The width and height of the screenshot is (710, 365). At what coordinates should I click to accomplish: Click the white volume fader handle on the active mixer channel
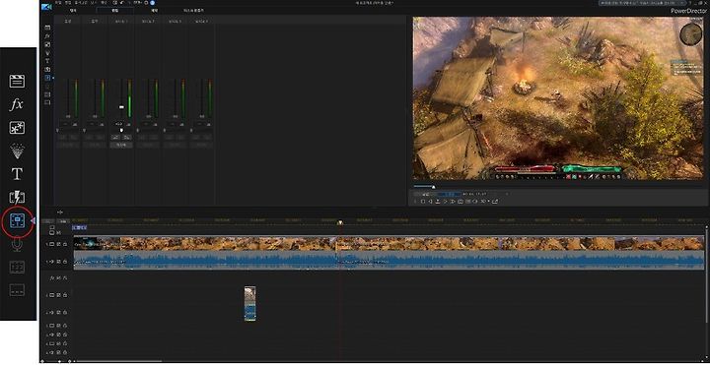121,107
